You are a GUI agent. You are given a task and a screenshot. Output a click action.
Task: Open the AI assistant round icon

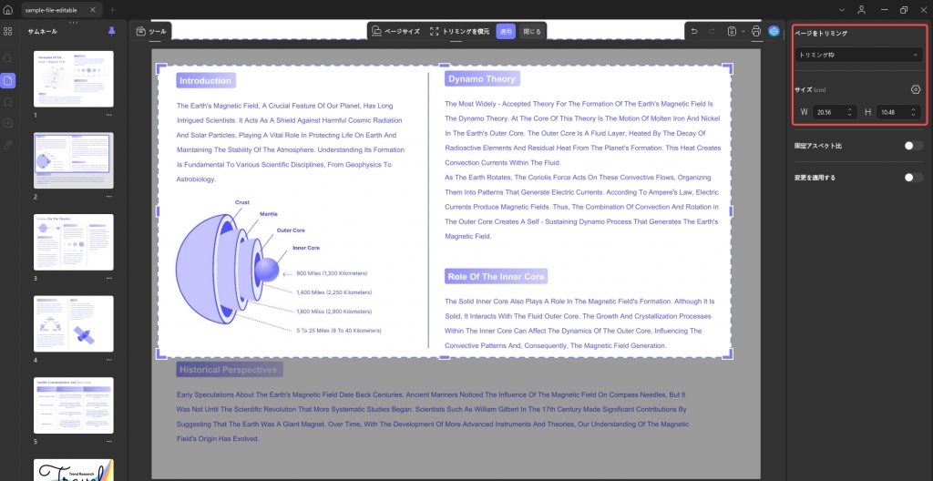(x=774, y=31)
